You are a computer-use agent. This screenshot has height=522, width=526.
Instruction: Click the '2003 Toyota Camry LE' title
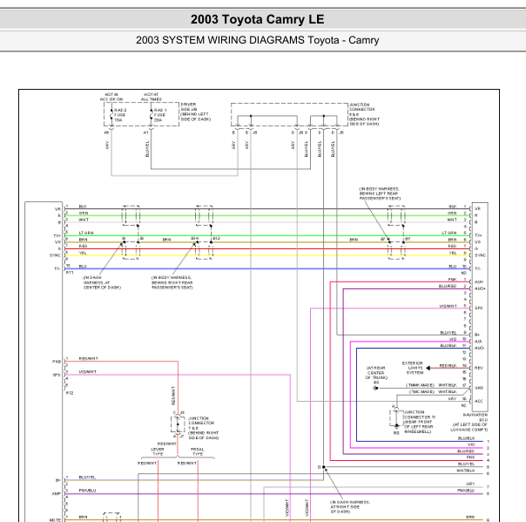tap(257, 19)
